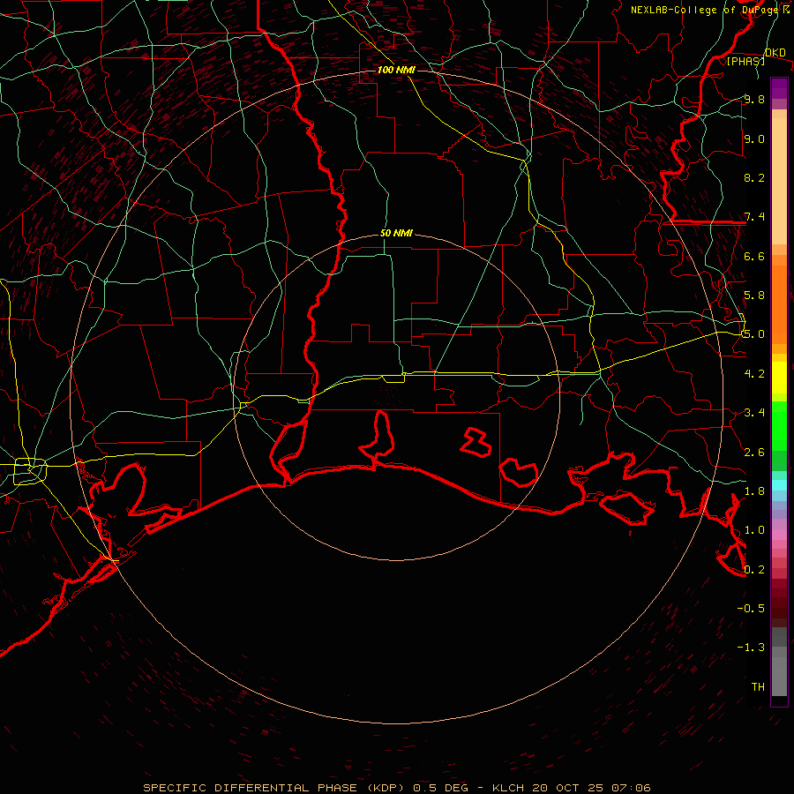The height and width of the screenshot is (794, 794).
Task: Click the DKD label above the color bar
Action: pyautogui.click(x=775, y=53)
